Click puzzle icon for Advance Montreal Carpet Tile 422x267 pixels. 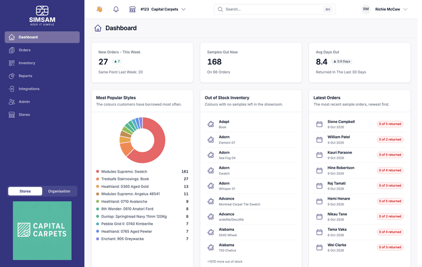210,201
